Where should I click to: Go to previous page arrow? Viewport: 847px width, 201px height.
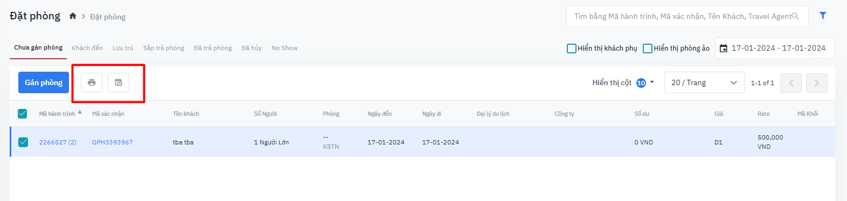tap(791, 83)
